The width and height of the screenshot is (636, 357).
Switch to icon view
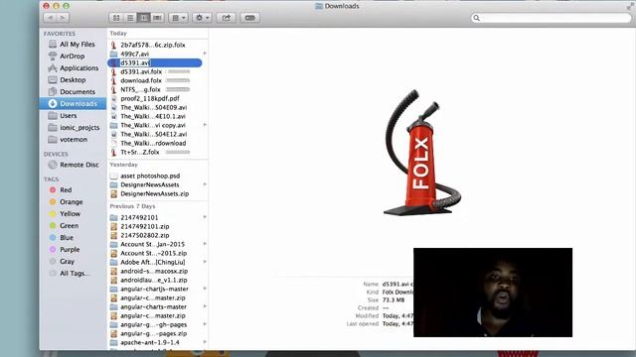116,18
